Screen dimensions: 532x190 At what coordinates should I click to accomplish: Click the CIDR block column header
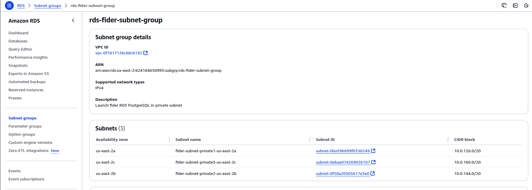click(464, 139)
